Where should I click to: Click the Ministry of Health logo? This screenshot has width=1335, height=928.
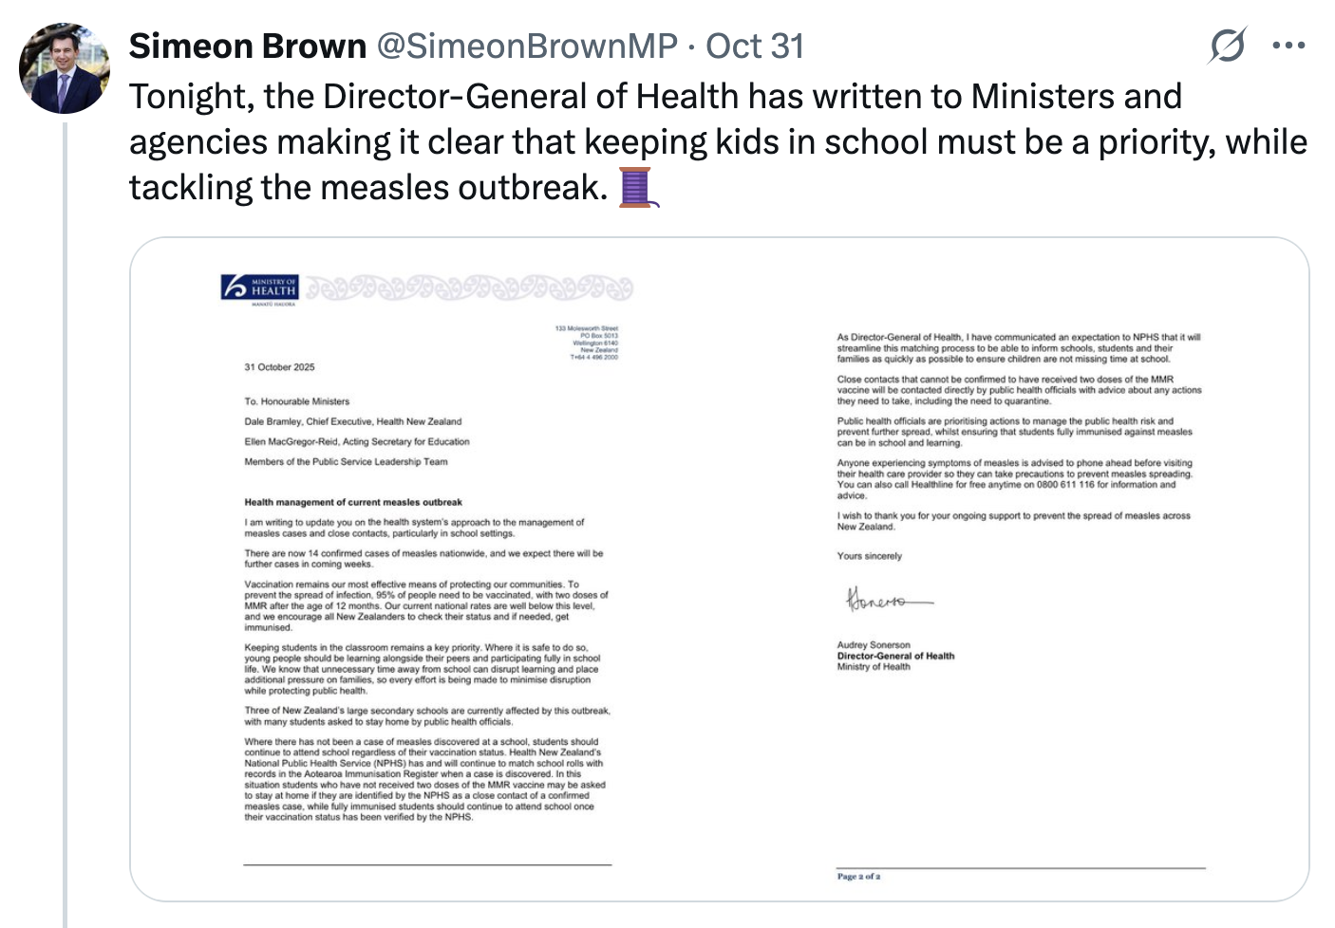tap(259, 288)
